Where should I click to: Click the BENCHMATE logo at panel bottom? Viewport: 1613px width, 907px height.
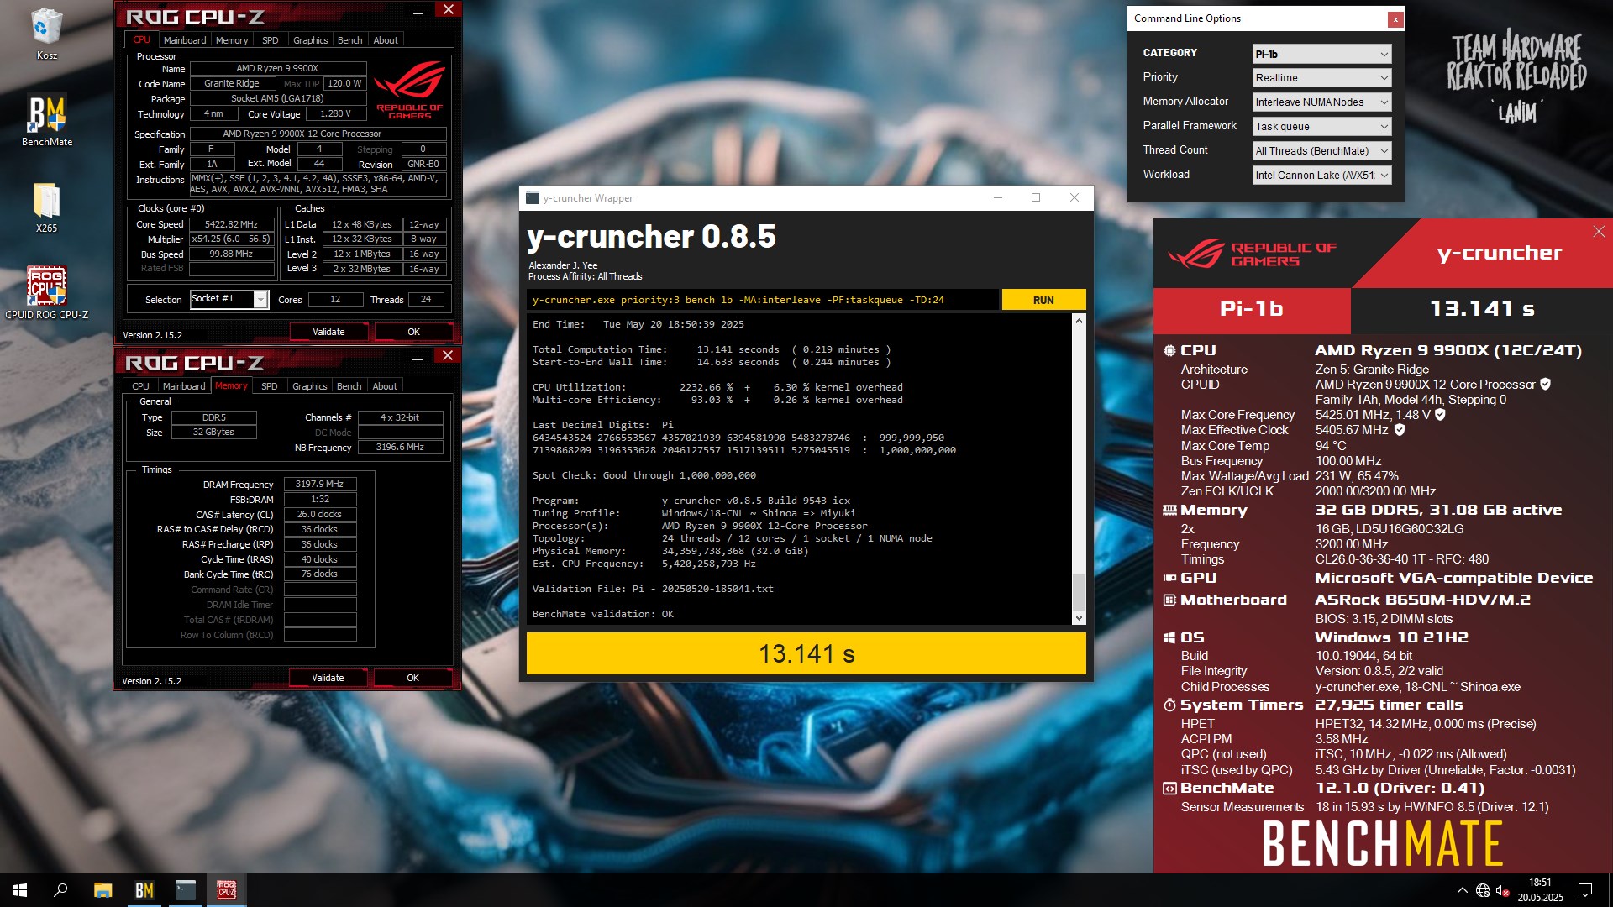click(x=1382, y=844)
